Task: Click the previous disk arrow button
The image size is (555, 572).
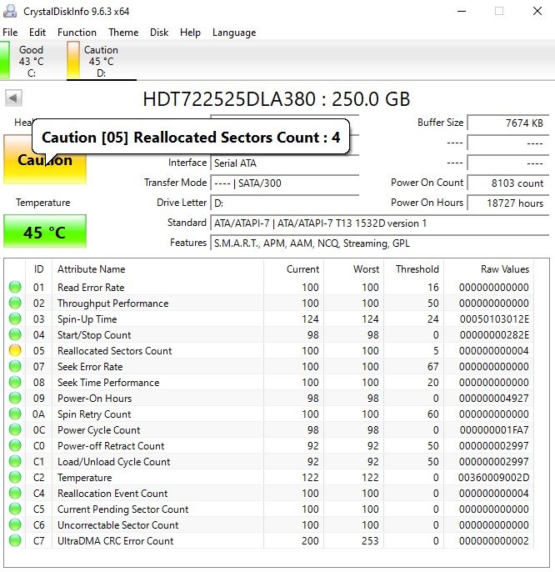Action: 13,98
